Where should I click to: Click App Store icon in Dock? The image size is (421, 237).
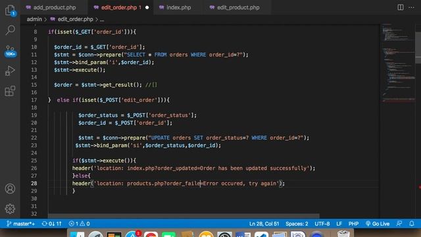tap(132, 234)
